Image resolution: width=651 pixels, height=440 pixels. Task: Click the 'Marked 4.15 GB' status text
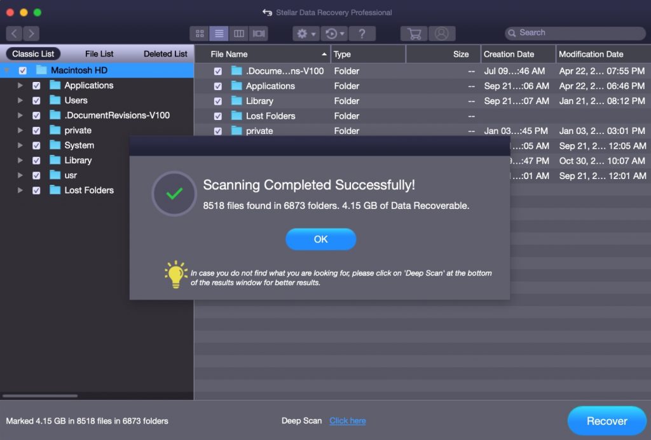point(86,421)
